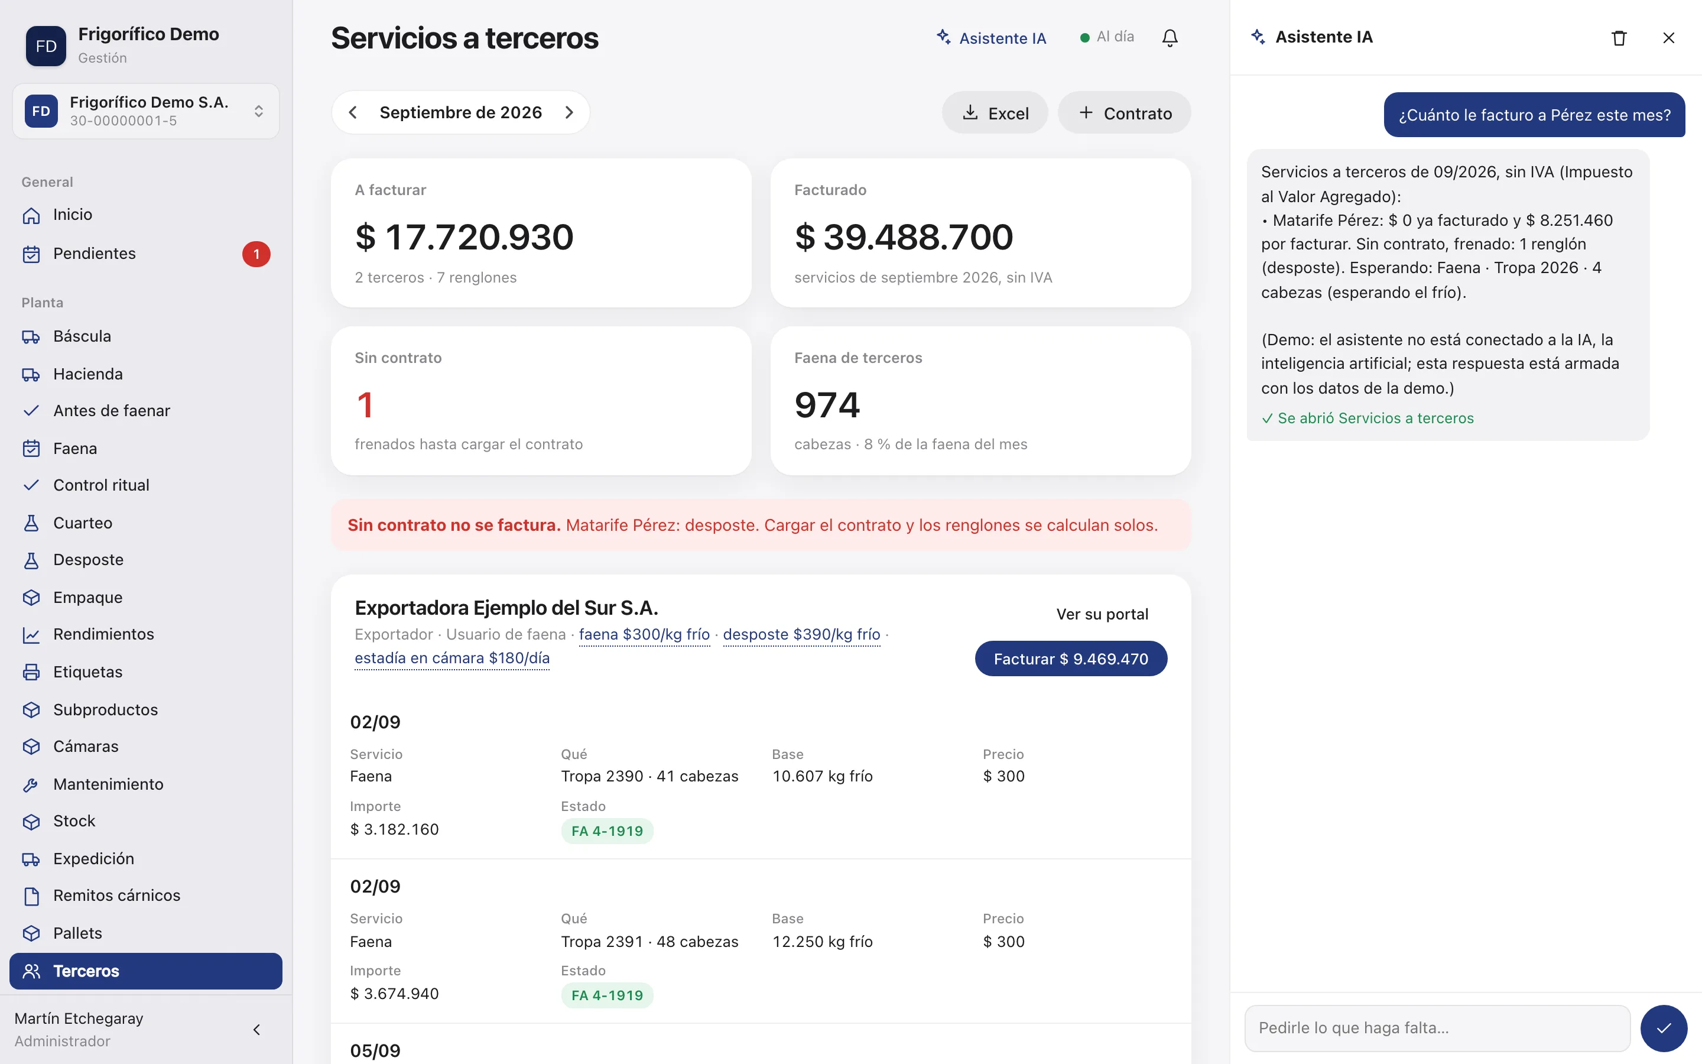This screenshot has width=1702, height=1064.
Task: Open the notifications bell
Action: (1170, 37)
